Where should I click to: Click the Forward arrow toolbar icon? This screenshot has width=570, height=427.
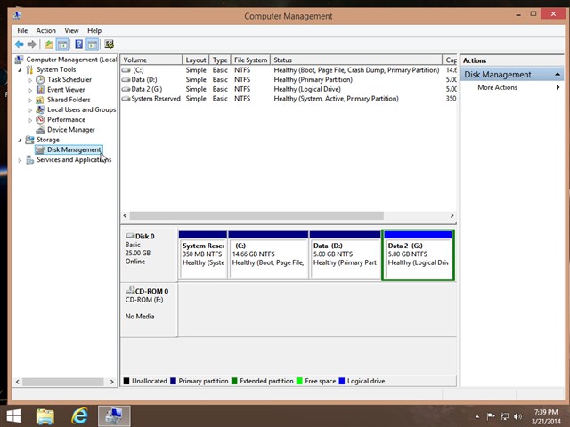click(32, 44)
